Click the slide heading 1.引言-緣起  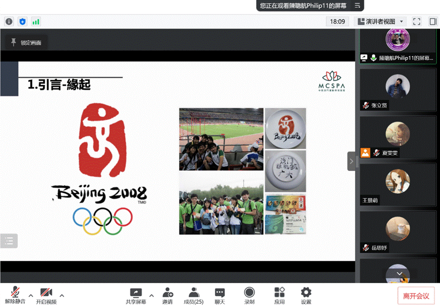(x=59, y=85)
